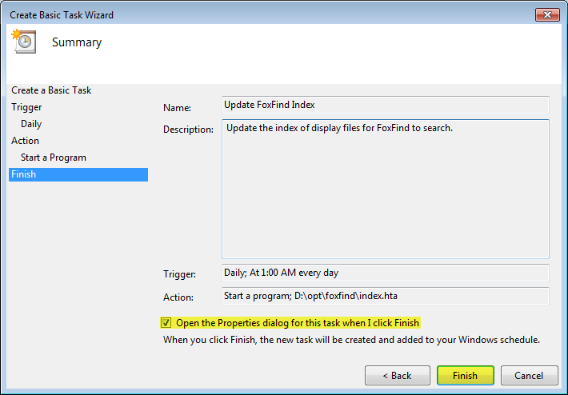Click inside the Description text area
This screenshot has height=395, width=568.
[x=386, y=189]
